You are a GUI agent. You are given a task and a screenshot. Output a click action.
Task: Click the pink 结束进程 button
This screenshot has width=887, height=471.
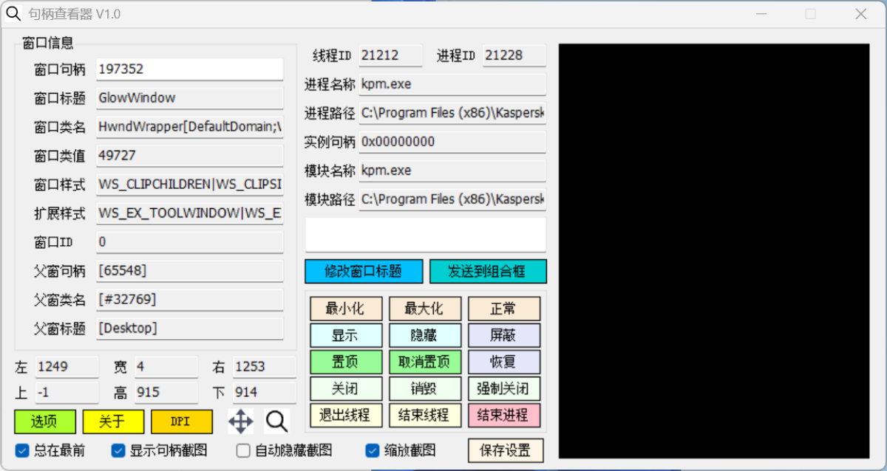coord(503,415)
